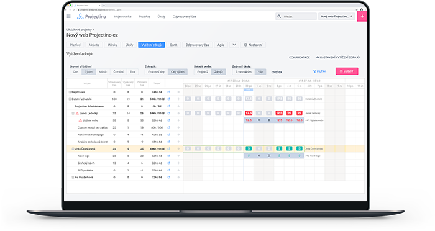Open more tabs chevron dropdown

pos(234,45)
